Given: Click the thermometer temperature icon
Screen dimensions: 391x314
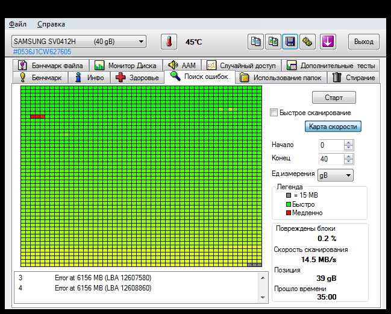Looking at the screenshot, I should pos(169,42).
